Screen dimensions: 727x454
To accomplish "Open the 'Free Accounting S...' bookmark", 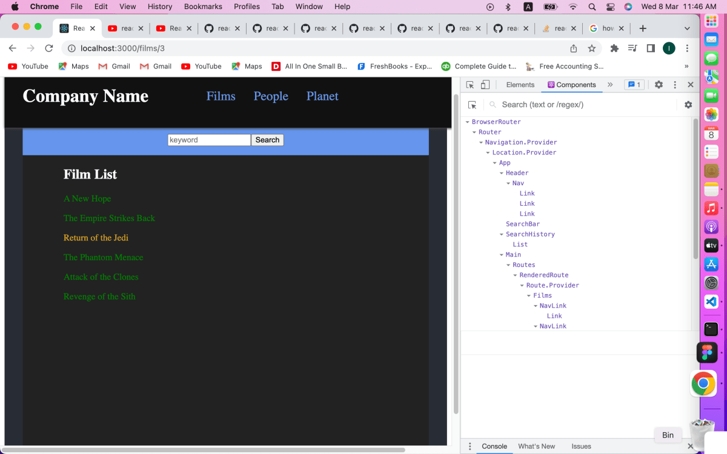I will tap(565, 67).
